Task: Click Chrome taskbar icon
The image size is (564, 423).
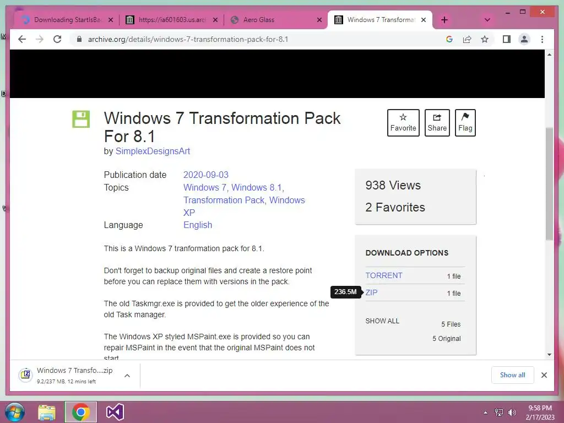Action: [x=80, y=412]
